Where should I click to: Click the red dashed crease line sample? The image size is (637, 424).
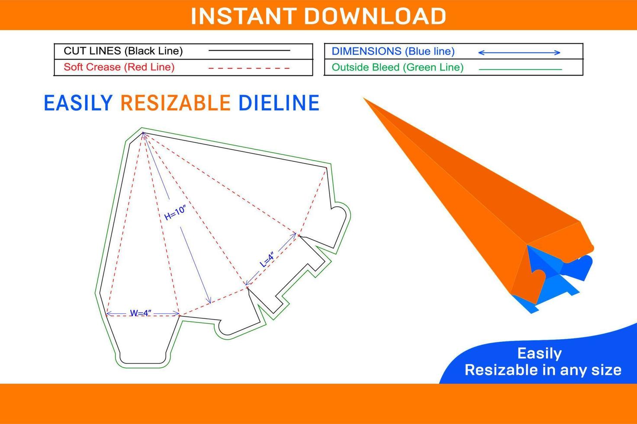(249, 68)
